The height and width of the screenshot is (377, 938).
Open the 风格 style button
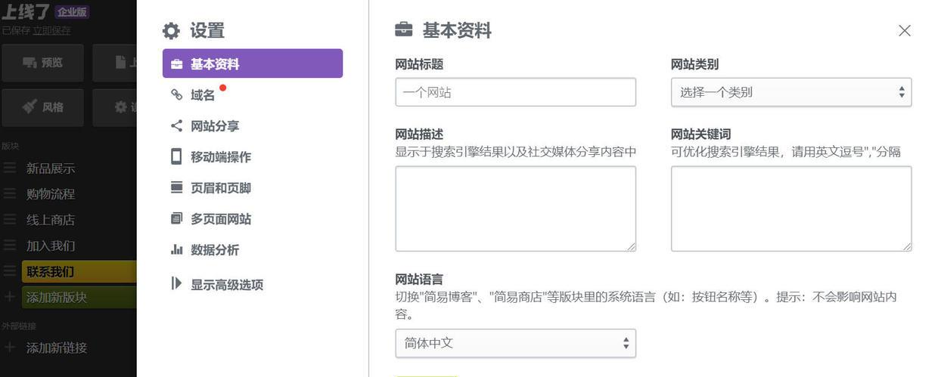tap(42, 107)
